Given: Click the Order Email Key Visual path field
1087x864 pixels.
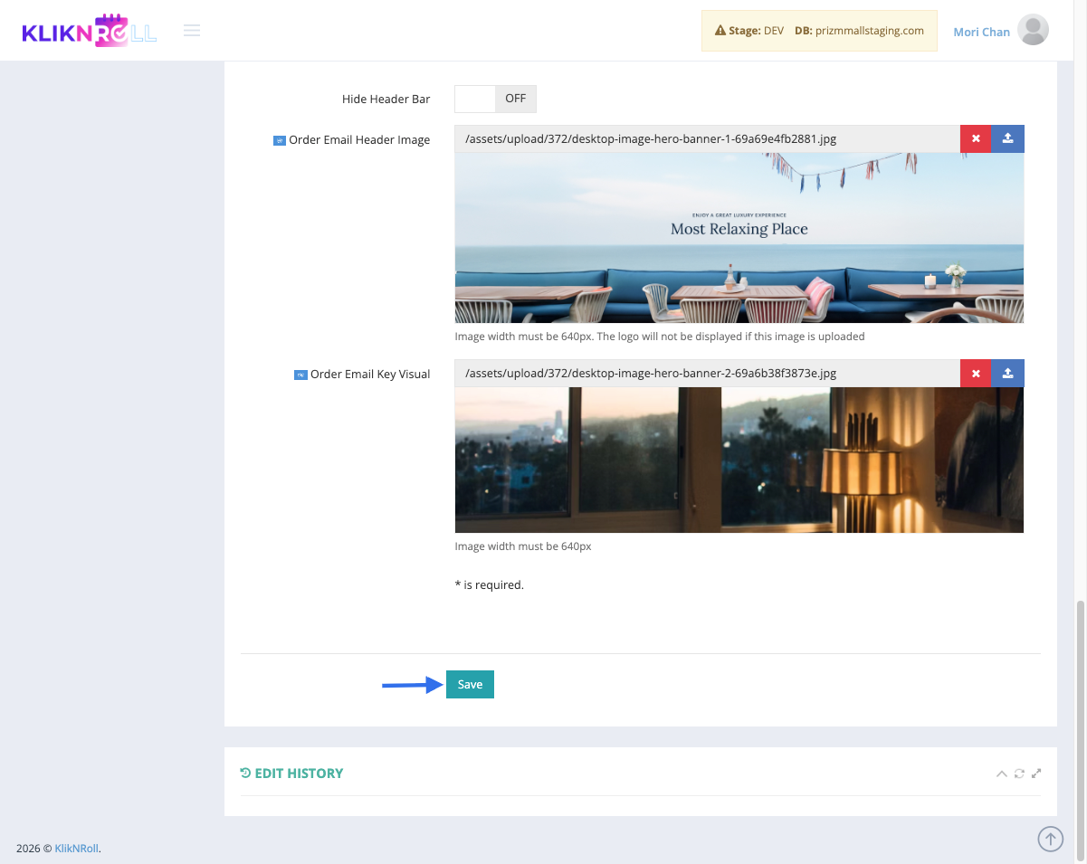Looking at the screenshot, I should (707, 373).
